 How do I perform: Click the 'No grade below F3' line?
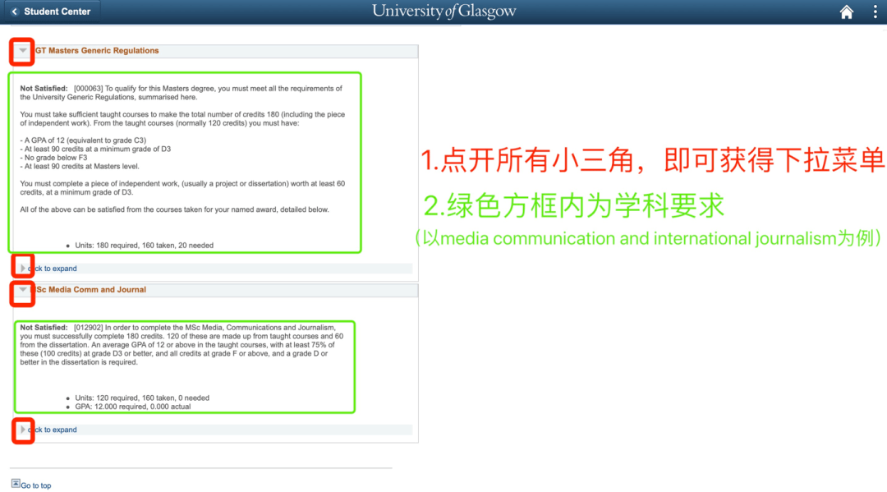[x=53, y=158]
